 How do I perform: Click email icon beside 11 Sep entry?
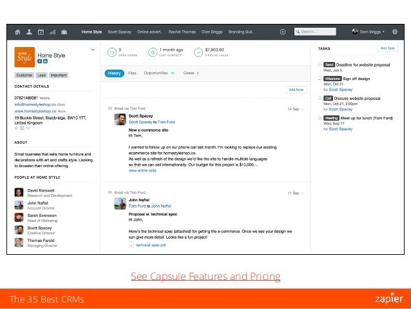click(110, 192)
